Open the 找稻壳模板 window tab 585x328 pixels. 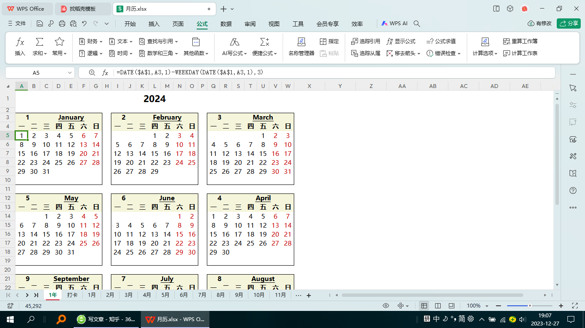click(x=83, y=9)
